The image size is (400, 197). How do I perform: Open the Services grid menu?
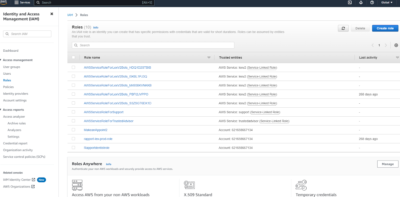22,2
